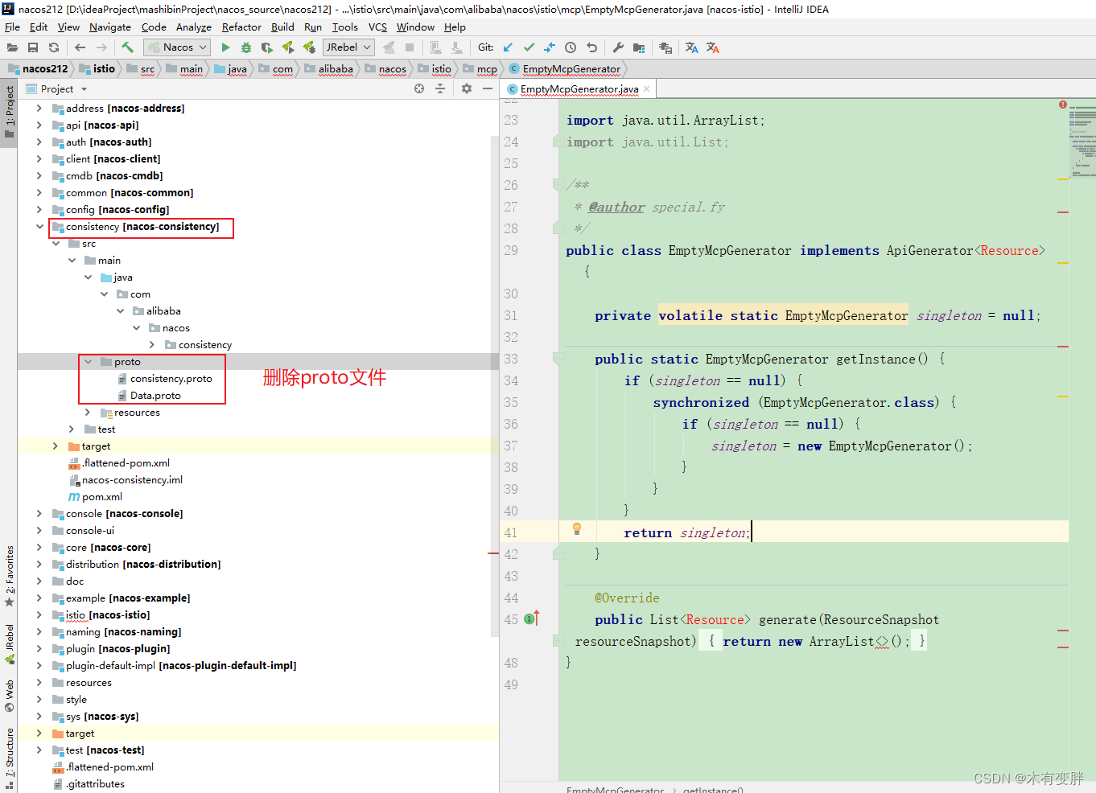Open the 1: Project side tool window

click(10, 113)
